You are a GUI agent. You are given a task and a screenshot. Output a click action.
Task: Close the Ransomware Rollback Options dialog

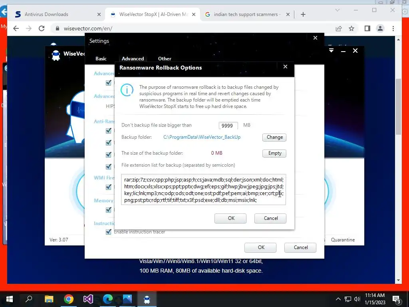[285, 67]
